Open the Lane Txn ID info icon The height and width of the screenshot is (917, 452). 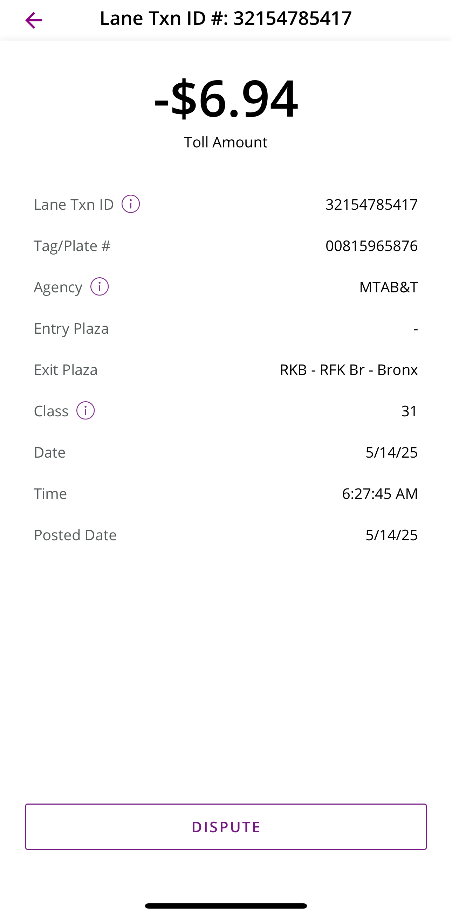pyautogui.click(x=131, y=204)
